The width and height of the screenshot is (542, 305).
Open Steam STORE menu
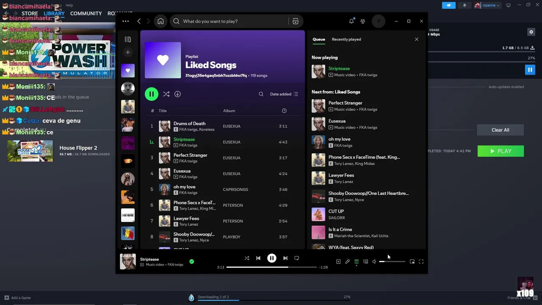point(30,14)
